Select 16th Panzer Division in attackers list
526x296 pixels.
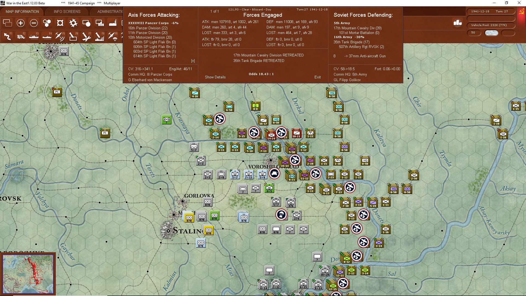pyautogui.click(x=148, y=28)
